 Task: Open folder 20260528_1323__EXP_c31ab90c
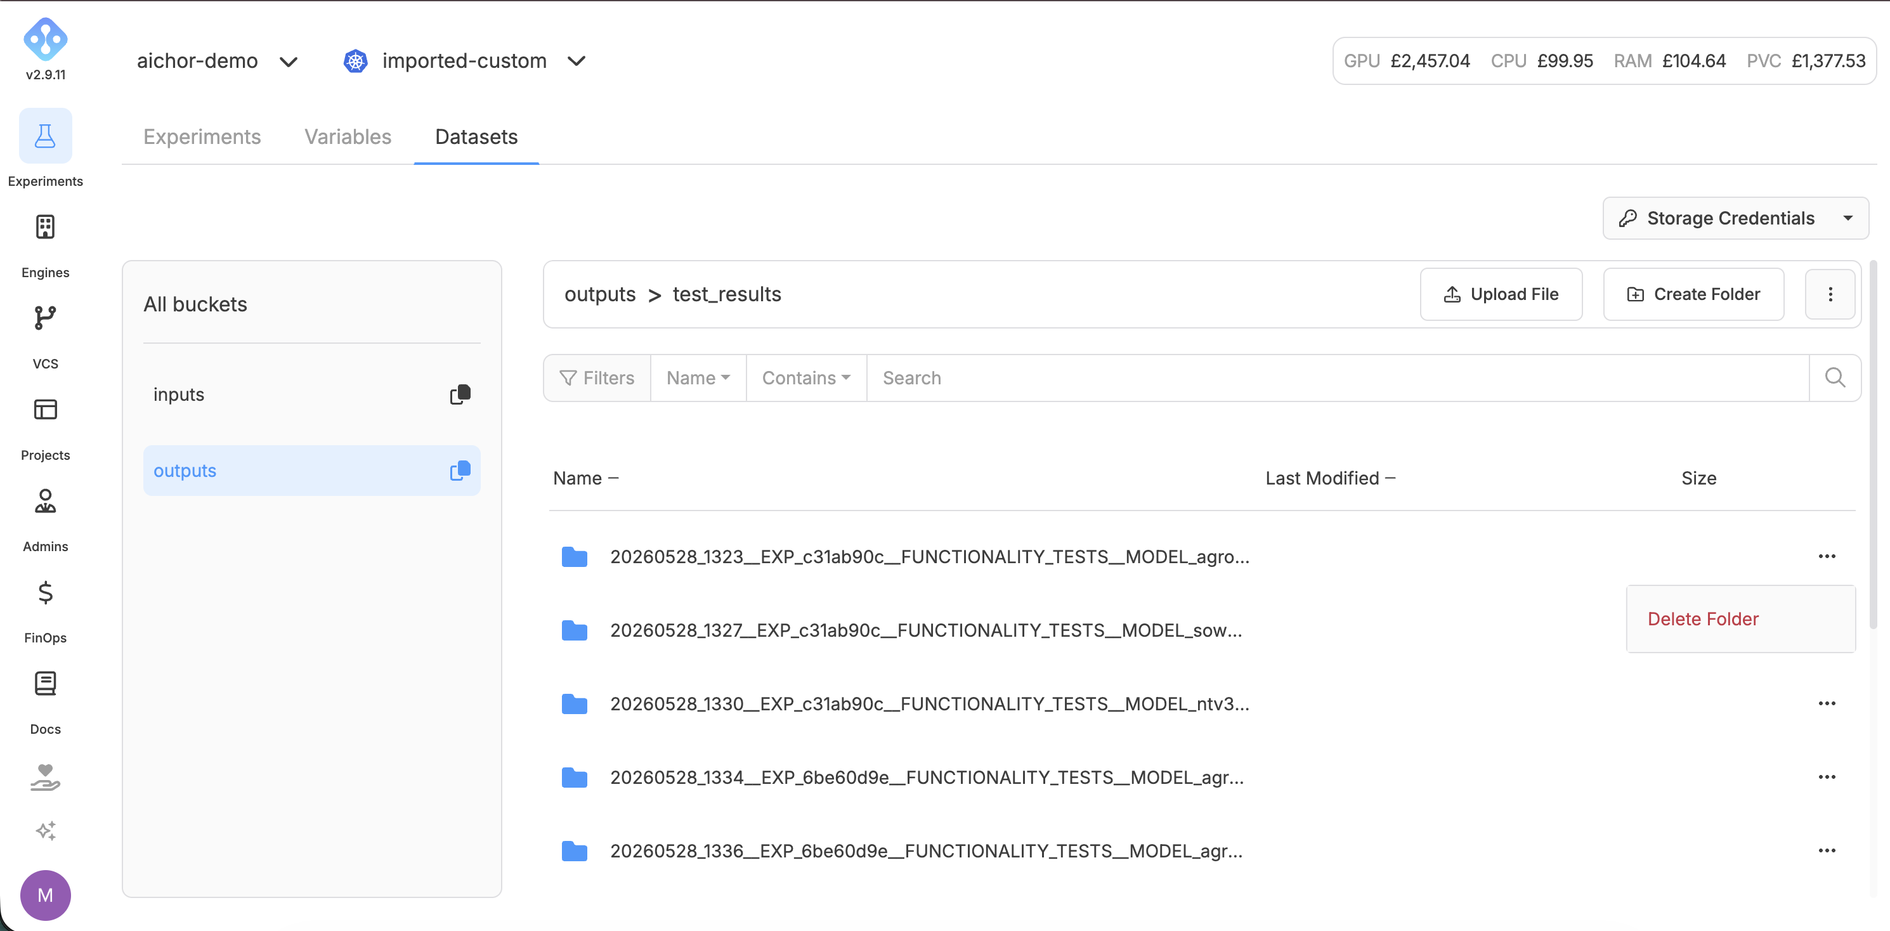click(x=930, y=557)
